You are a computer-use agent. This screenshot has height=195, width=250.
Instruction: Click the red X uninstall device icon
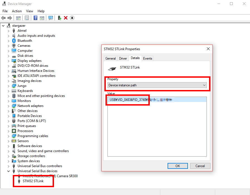(66, 18)
